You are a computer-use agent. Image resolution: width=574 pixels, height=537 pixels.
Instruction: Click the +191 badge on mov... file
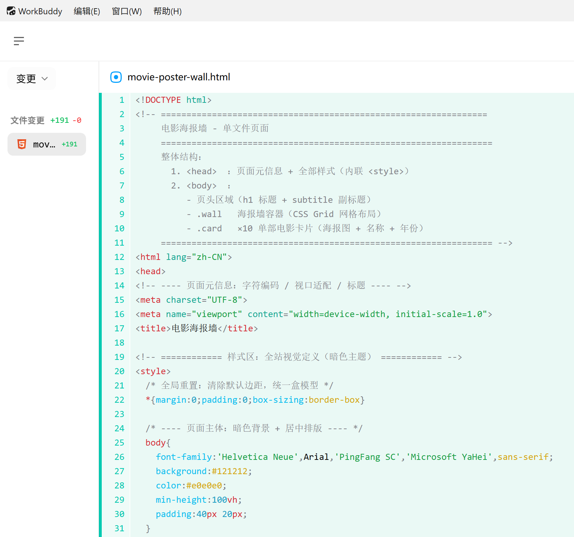[x=69, y=144]
